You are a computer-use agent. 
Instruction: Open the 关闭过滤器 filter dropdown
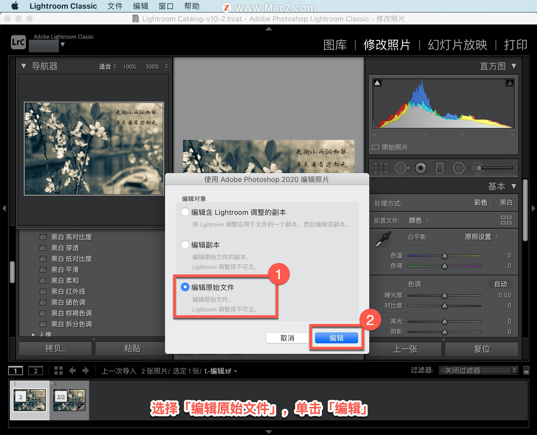tap(479, 370)
